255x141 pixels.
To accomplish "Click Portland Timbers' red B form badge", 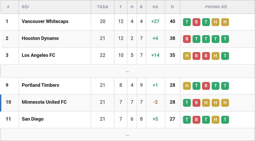I will 206,86.
